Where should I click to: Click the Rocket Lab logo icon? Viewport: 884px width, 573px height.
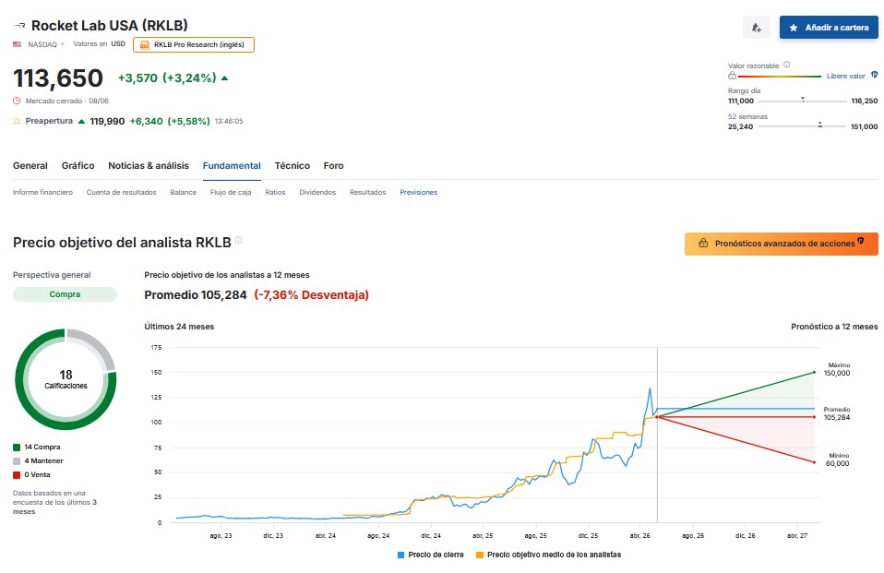click(x=19, y=26)
